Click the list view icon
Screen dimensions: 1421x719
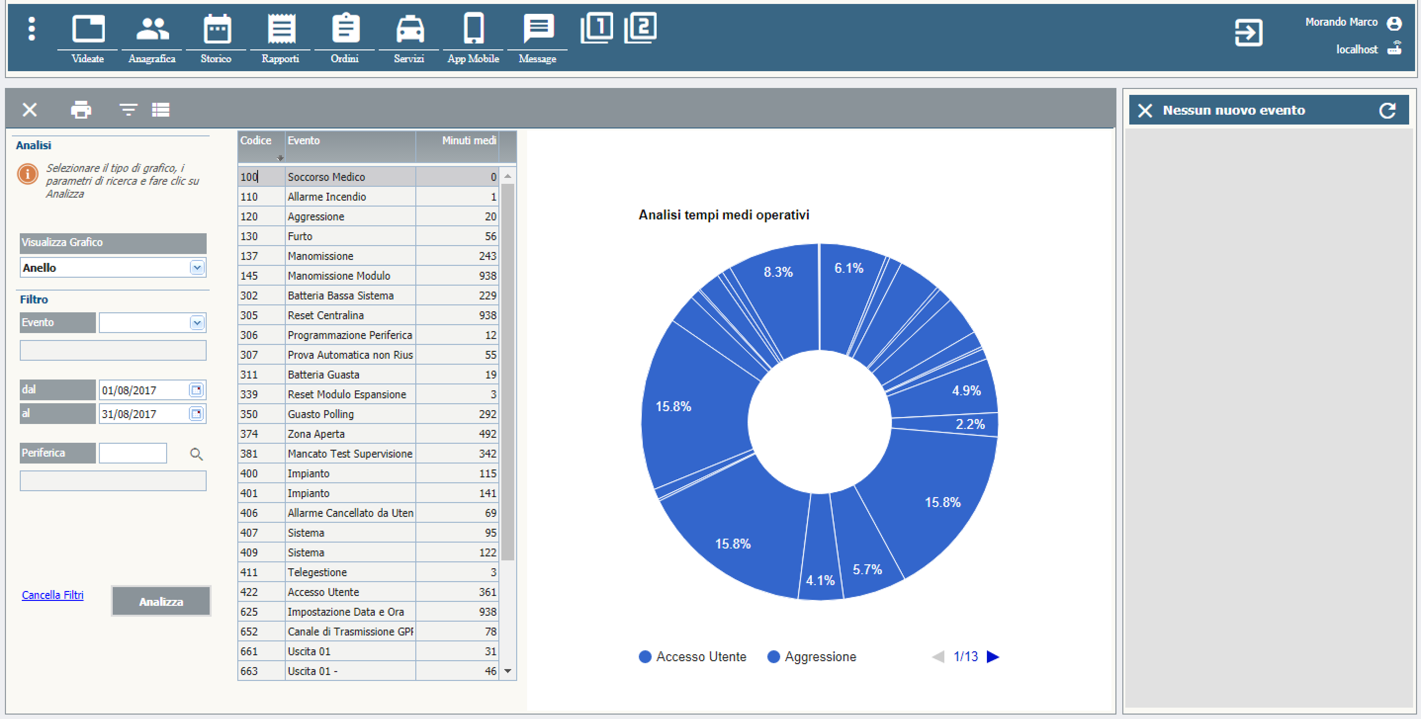(x=161, y=110)
